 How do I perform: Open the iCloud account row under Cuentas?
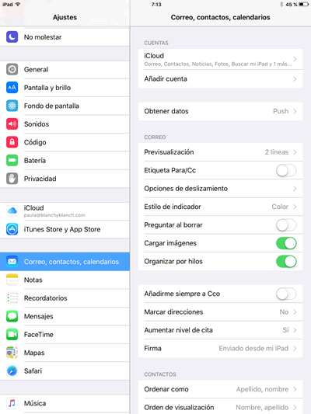[220, 59]
